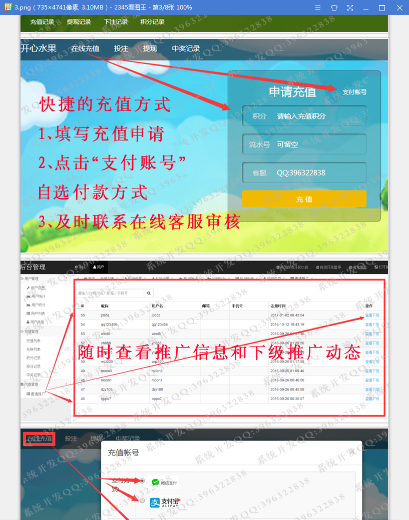Click the Alipay logo
The image size is (409, 520).
click(164, 502)
